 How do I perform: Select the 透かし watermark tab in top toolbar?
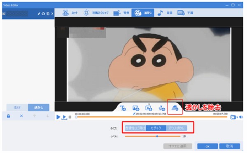coord(143,13)
